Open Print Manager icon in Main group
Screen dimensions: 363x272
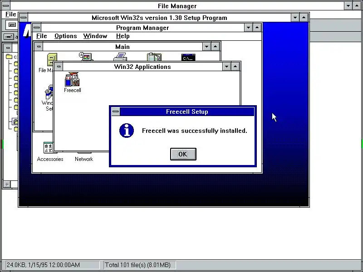[120, 57]
